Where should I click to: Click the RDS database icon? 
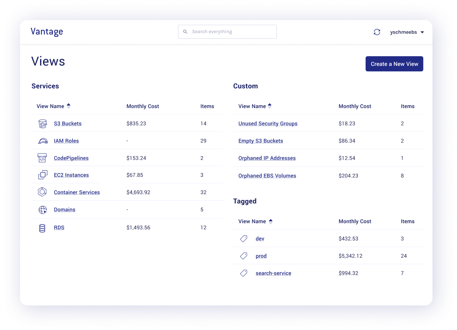click(x=42, y=227)
